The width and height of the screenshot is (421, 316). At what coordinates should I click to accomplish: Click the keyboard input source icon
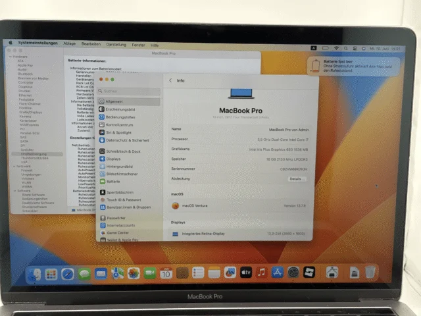(x=314, y=48)
